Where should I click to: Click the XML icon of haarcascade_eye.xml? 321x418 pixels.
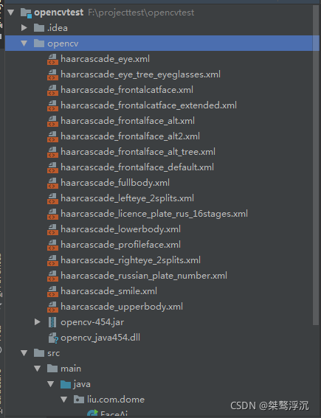52,59
